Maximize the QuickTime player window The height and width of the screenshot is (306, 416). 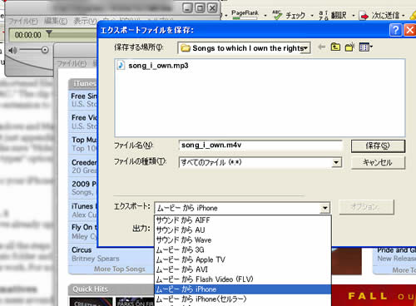[x=200, y=8]
